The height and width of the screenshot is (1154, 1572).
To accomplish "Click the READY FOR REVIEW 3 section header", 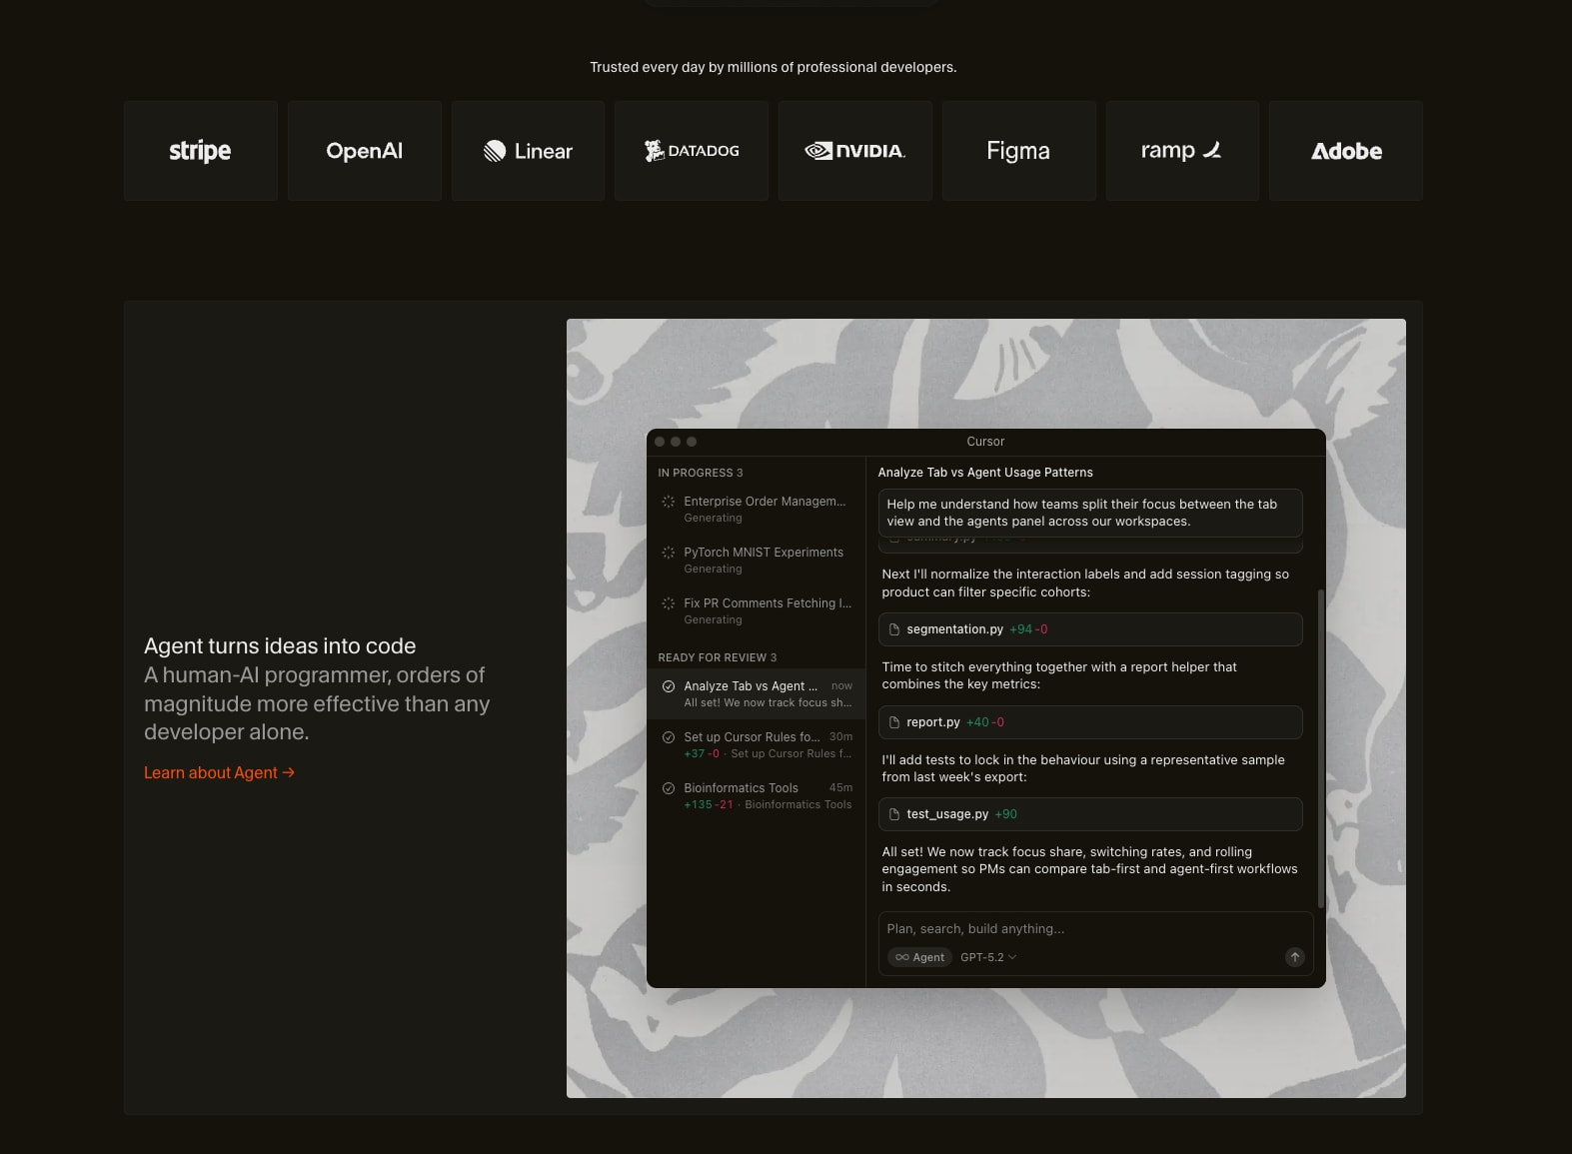I will tap(718, 657).
